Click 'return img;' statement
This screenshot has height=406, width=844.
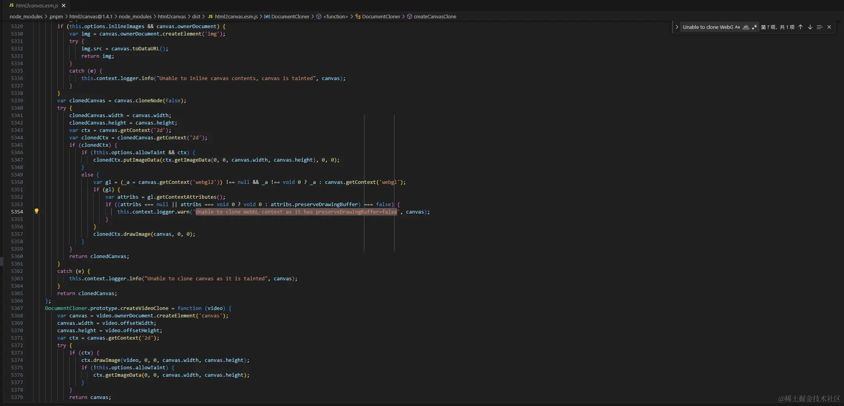coord(98,56)
